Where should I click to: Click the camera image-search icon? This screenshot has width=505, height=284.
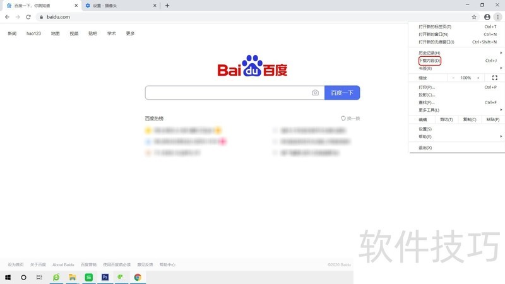[315, 93]
